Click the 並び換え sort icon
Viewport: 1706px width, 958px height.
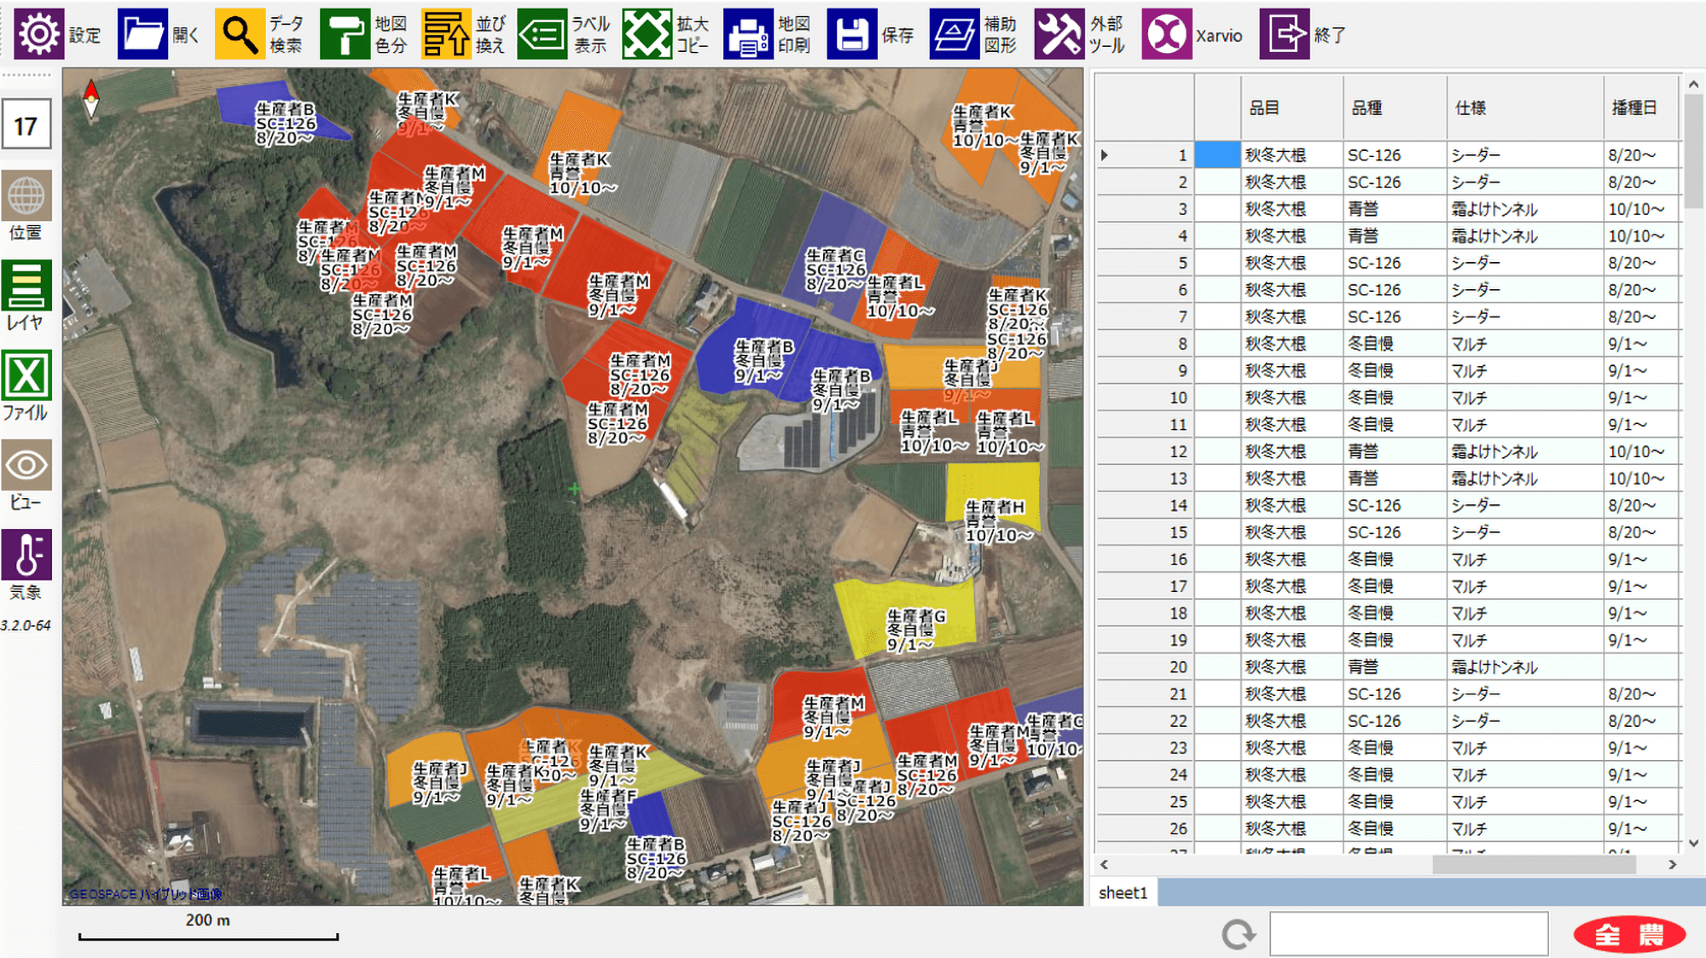(x=445, y=34)
